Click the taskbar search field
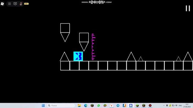 [61, 105]
